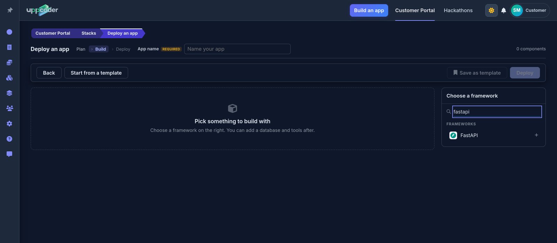Open the circle dashboard icon in sidebar
Image resolution: width=557 pixels, height=243 pixels.
9,32
